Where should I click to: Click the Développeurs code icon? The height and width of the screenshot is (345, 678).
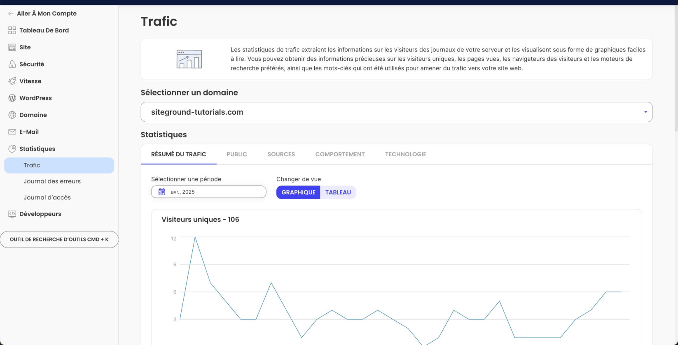[x=12, y=214]
